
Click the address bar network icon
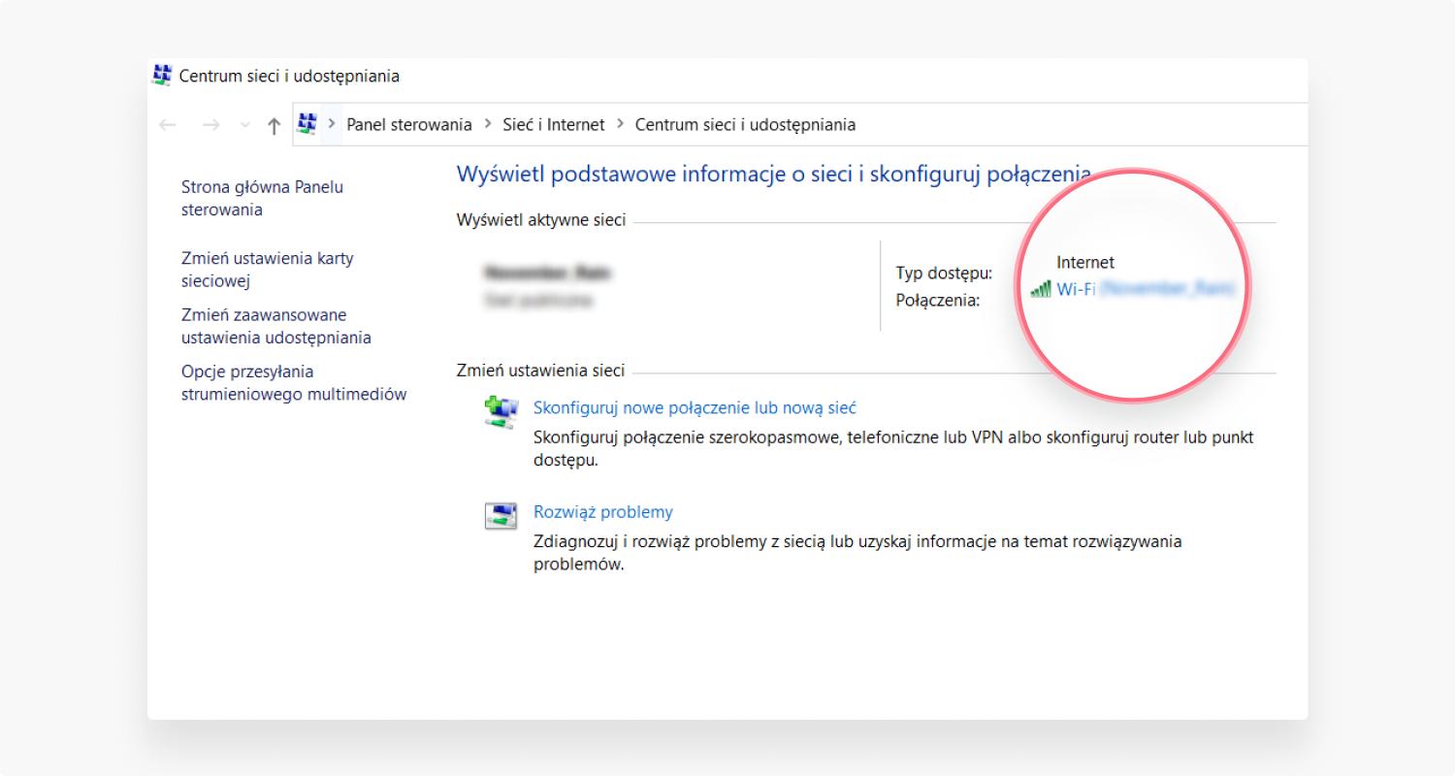(x=307, y=124)
